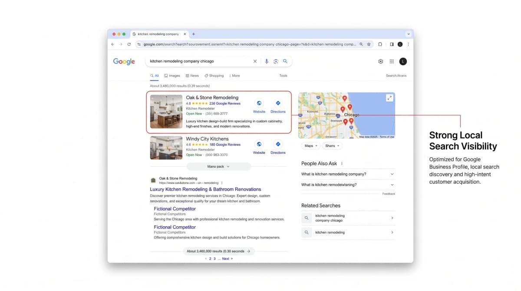
Task: Click the Feedback link
Action: pos(389,194)
